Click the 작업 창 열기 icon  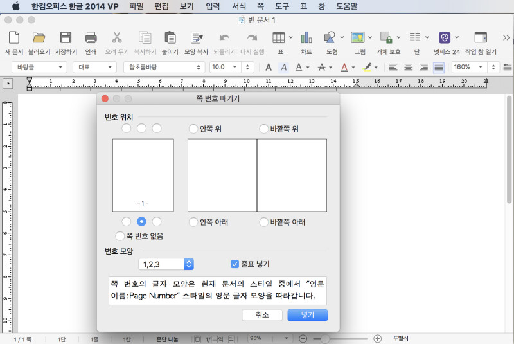(x=480, y=38)
